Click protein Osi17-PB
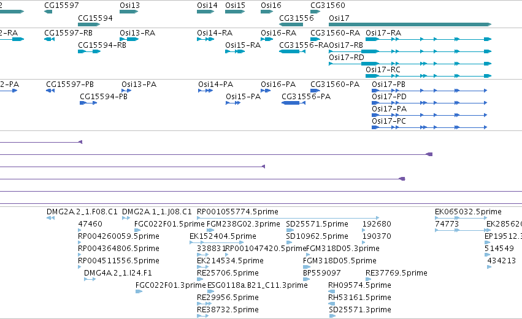 coord(388,84)
